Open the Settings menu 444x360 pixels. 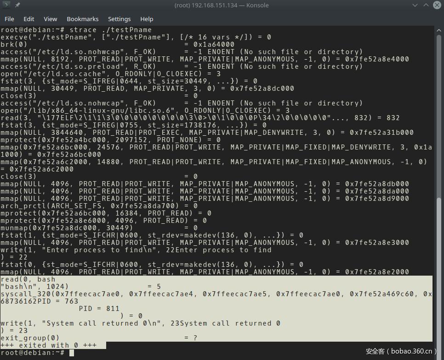click(x=119, y=19)
